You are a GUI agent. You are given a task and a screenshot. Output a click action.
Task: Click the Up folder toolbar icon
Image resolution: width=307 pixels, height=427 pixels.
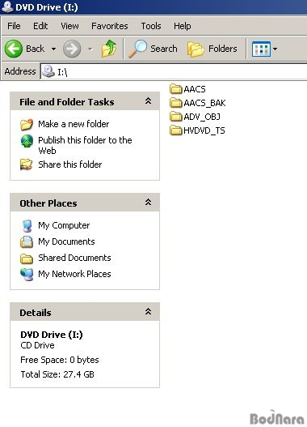pyautogui.click(x=109, y=49)
